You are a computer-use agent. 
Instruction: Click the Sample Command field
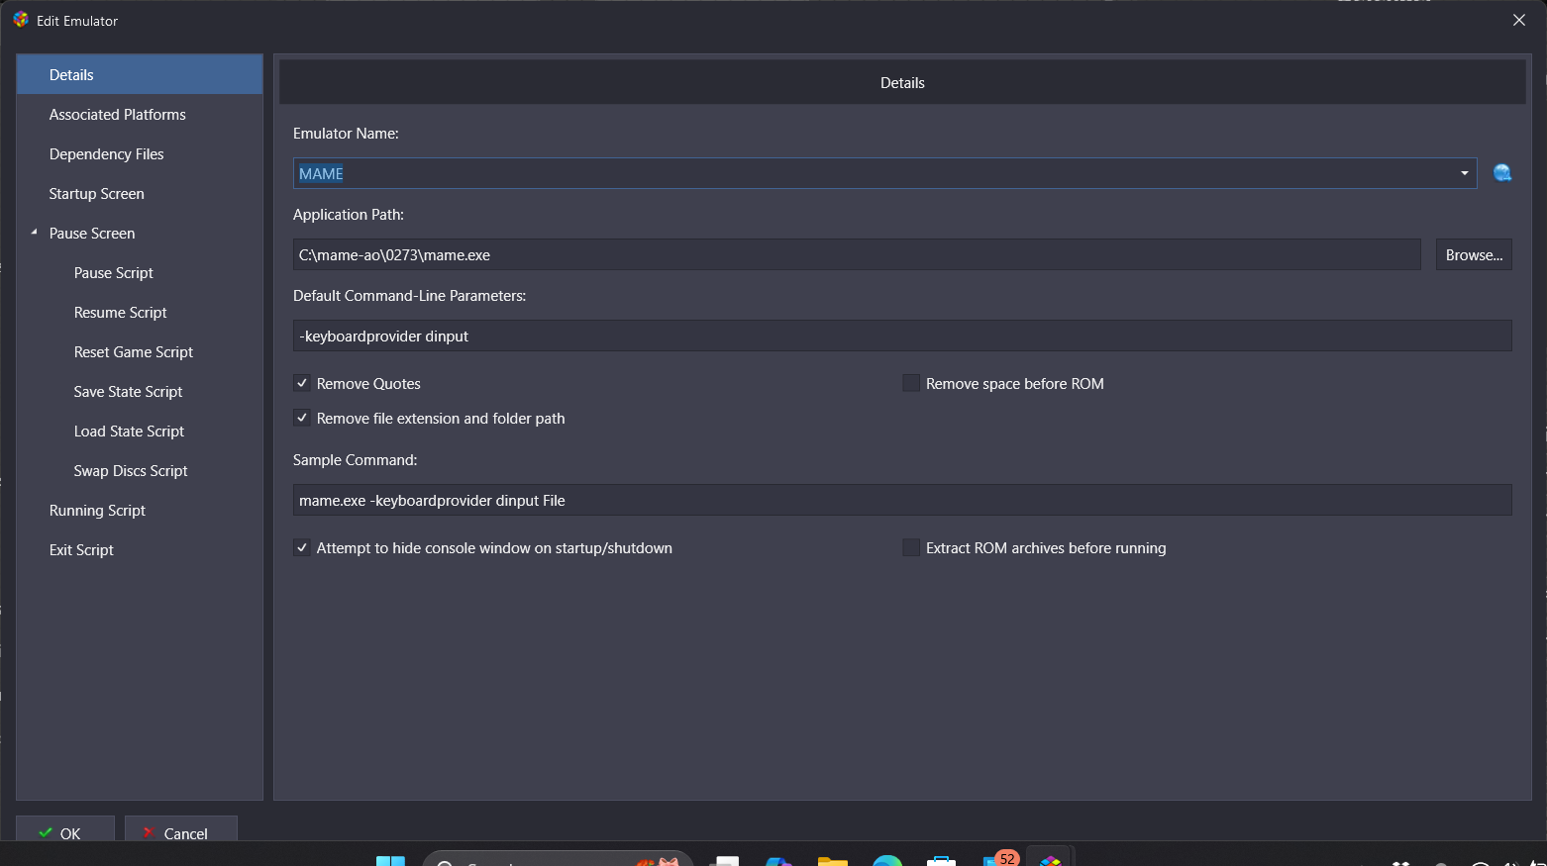coord(902,500)
